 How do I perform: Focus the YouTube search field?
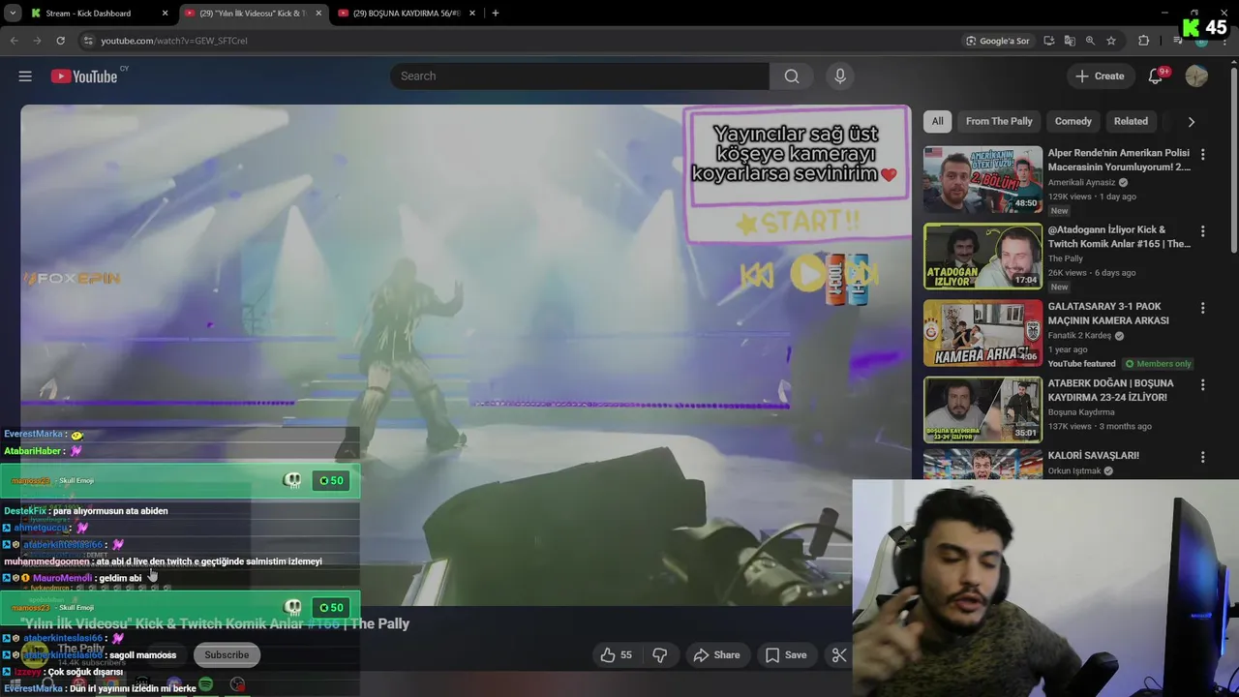tap(580, 76)
